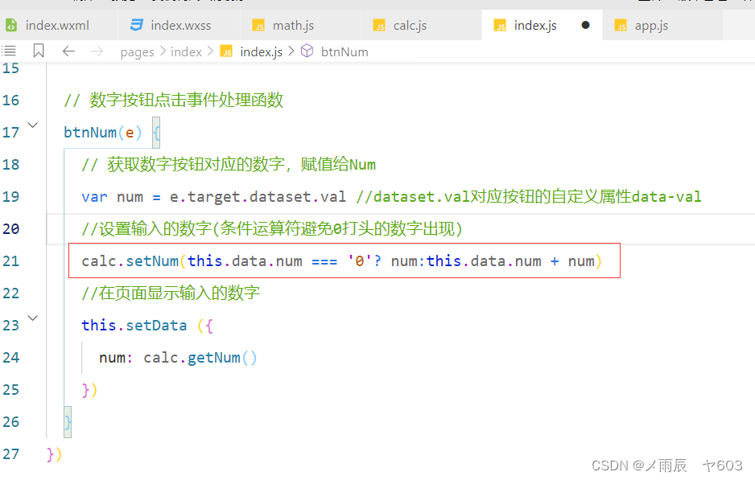Click 'e.target.dataset.val' on line 19
The height and width of the screenshot is (480, 755).
258,197
